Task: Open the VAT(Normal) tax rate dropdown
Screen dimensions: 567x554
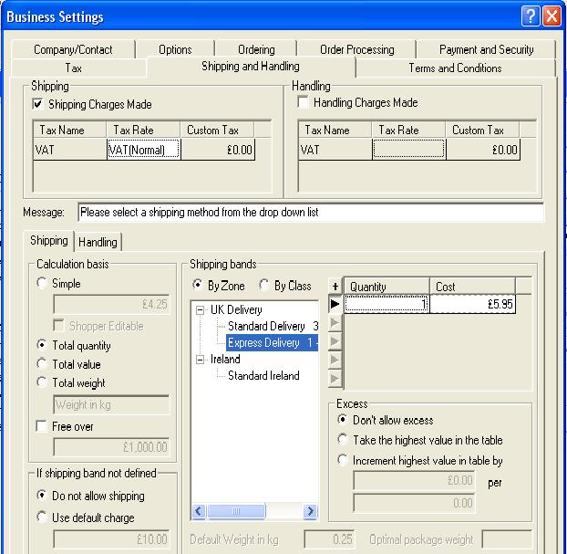Action: pos(143,150)
